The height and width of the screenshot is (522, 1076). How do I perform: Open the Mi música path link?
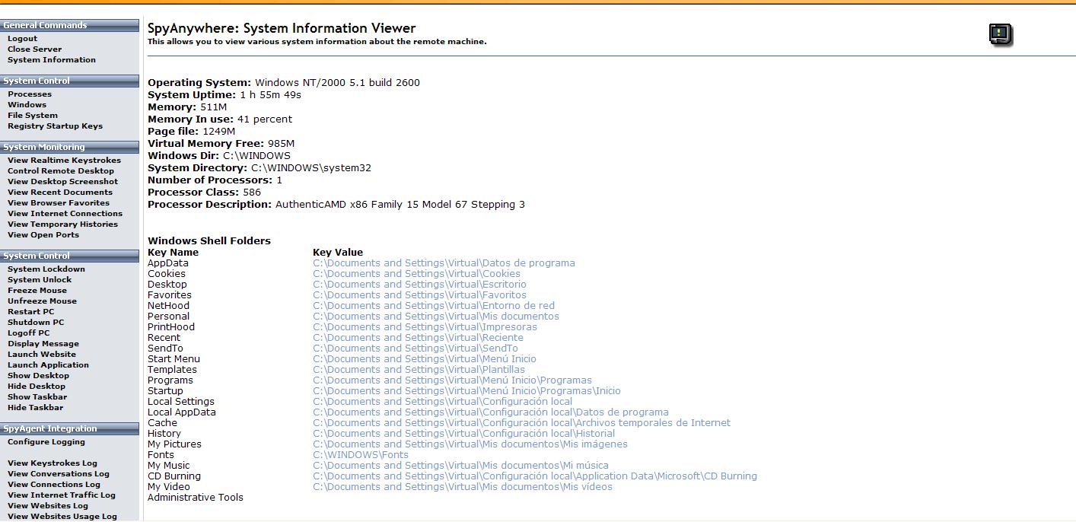pyautogui.click(x=460, y=466)
